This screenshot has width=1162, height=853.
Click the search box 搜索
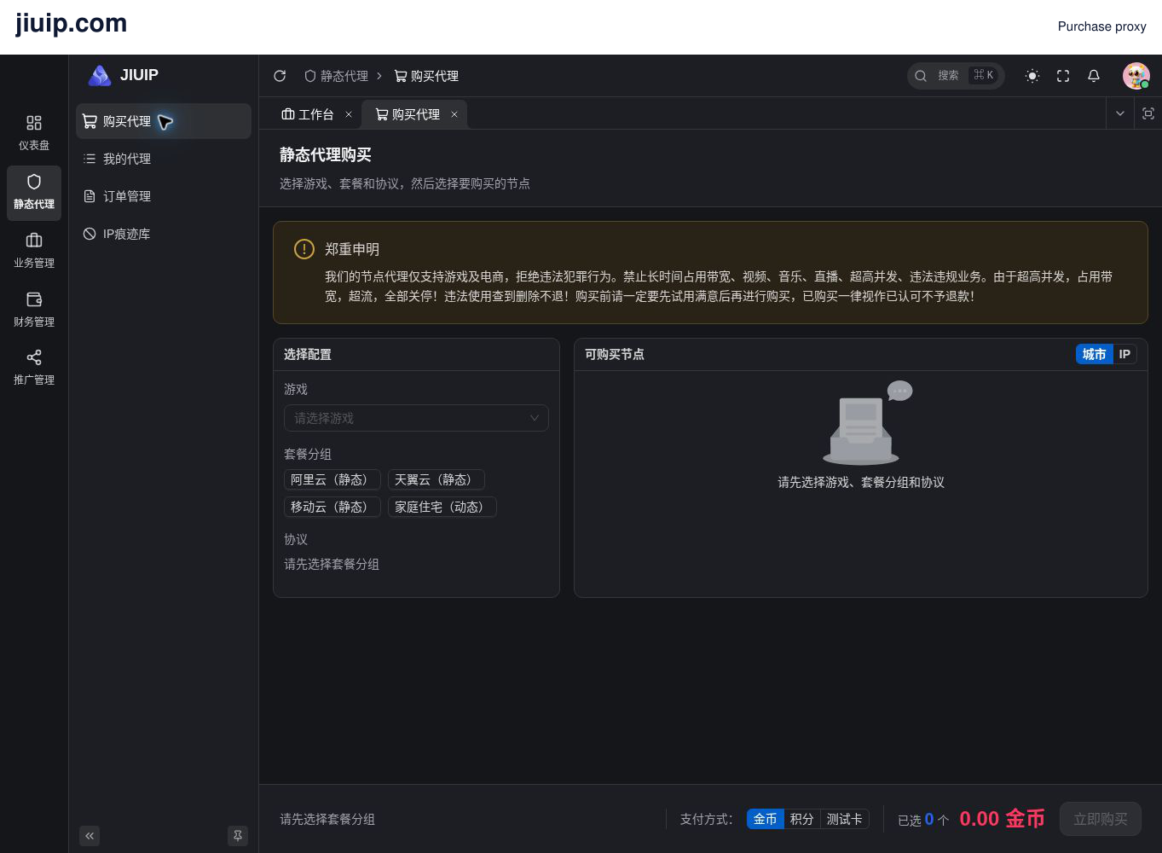pyautogui.click(x=956, y=76)
